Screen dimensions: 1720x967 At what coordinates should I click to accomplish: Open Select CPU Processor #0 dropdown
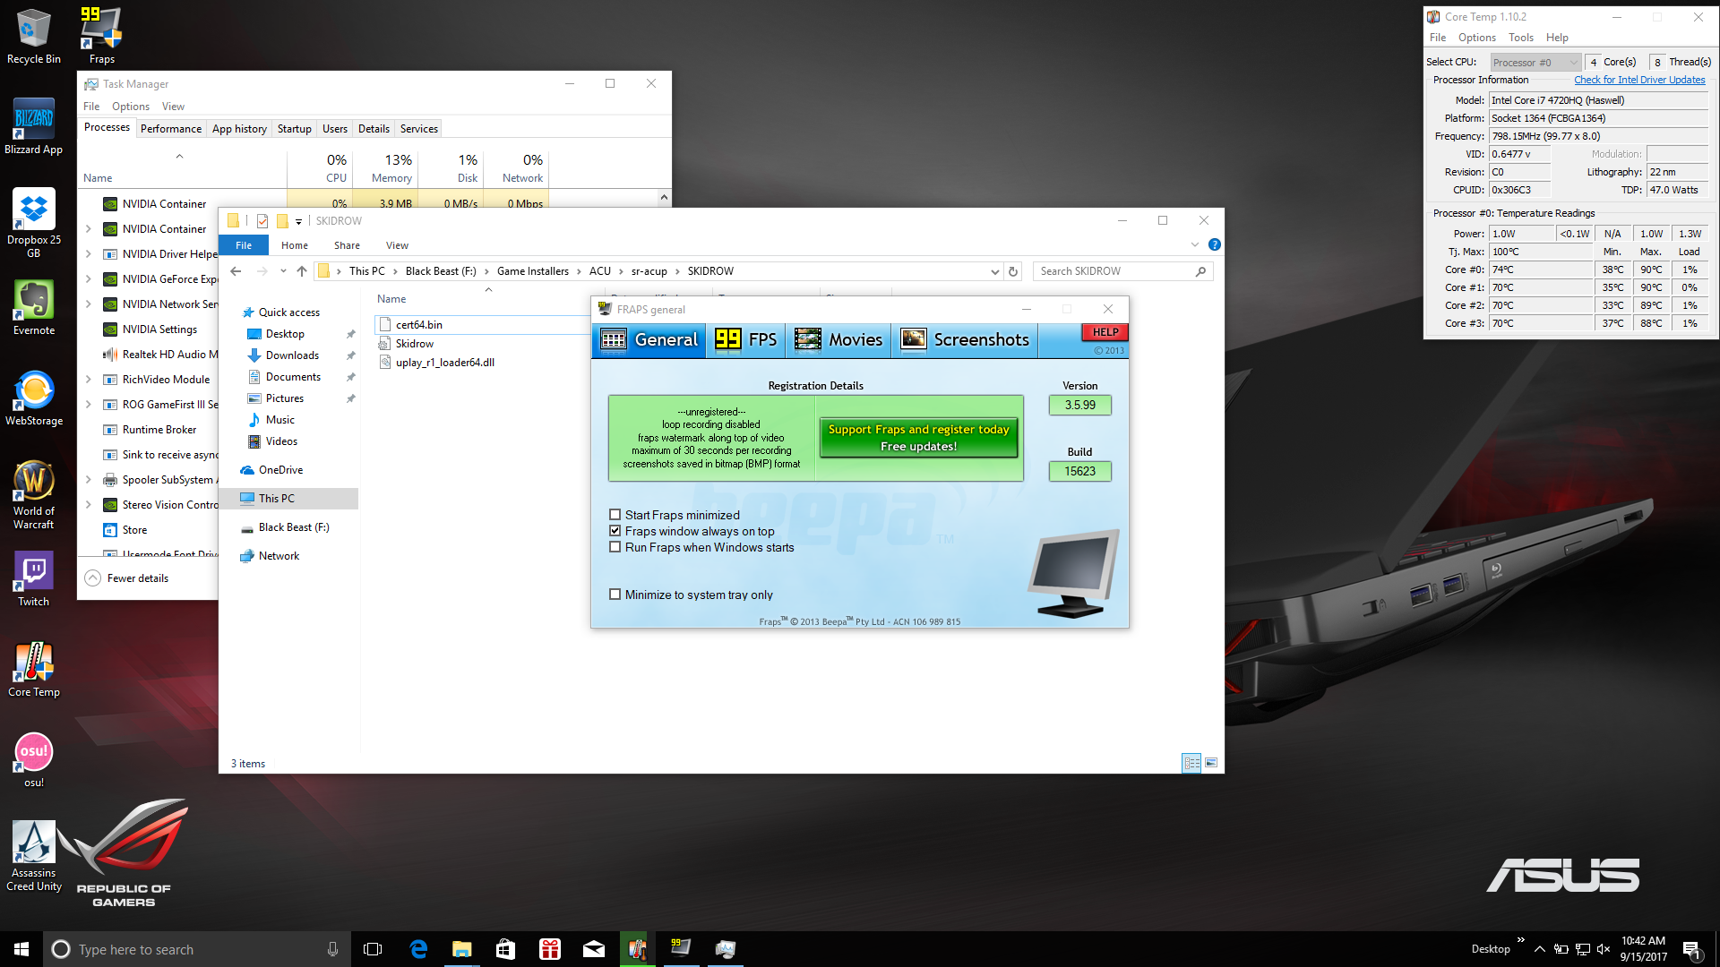pos(1535,63)
